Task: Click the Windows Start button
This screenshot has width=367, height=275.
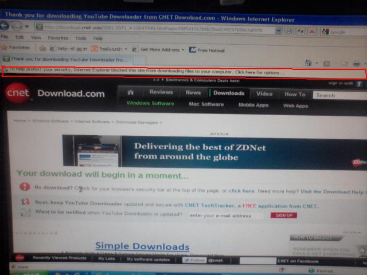Action: point(29,273)
